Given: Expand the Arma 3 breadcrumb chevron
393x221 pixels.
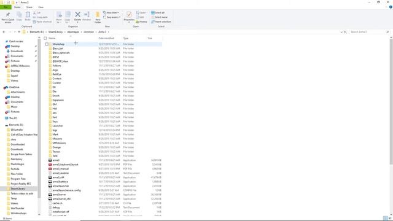Looking at the screenshot, I should pyautogui.click(x=108, y=32).
